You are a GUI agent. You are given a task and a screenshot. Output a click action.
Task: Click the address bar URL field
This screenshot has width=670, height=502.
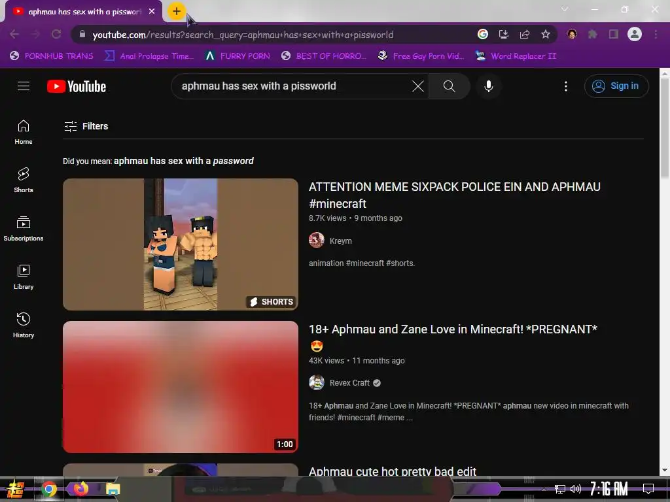(x=273, y=35)
